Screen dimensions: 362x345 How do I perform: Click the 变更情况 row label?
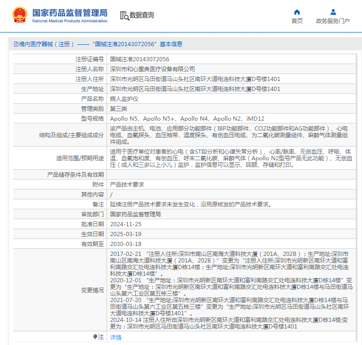tap(92, 290)
